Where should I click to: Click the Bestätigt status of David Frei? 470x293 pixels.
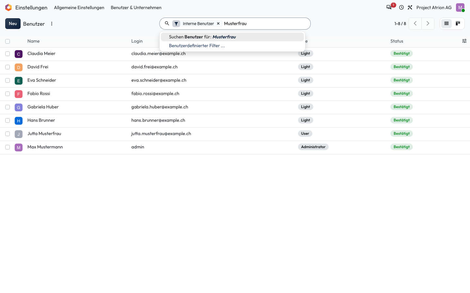pyautogui.click(x=401, y=67)
